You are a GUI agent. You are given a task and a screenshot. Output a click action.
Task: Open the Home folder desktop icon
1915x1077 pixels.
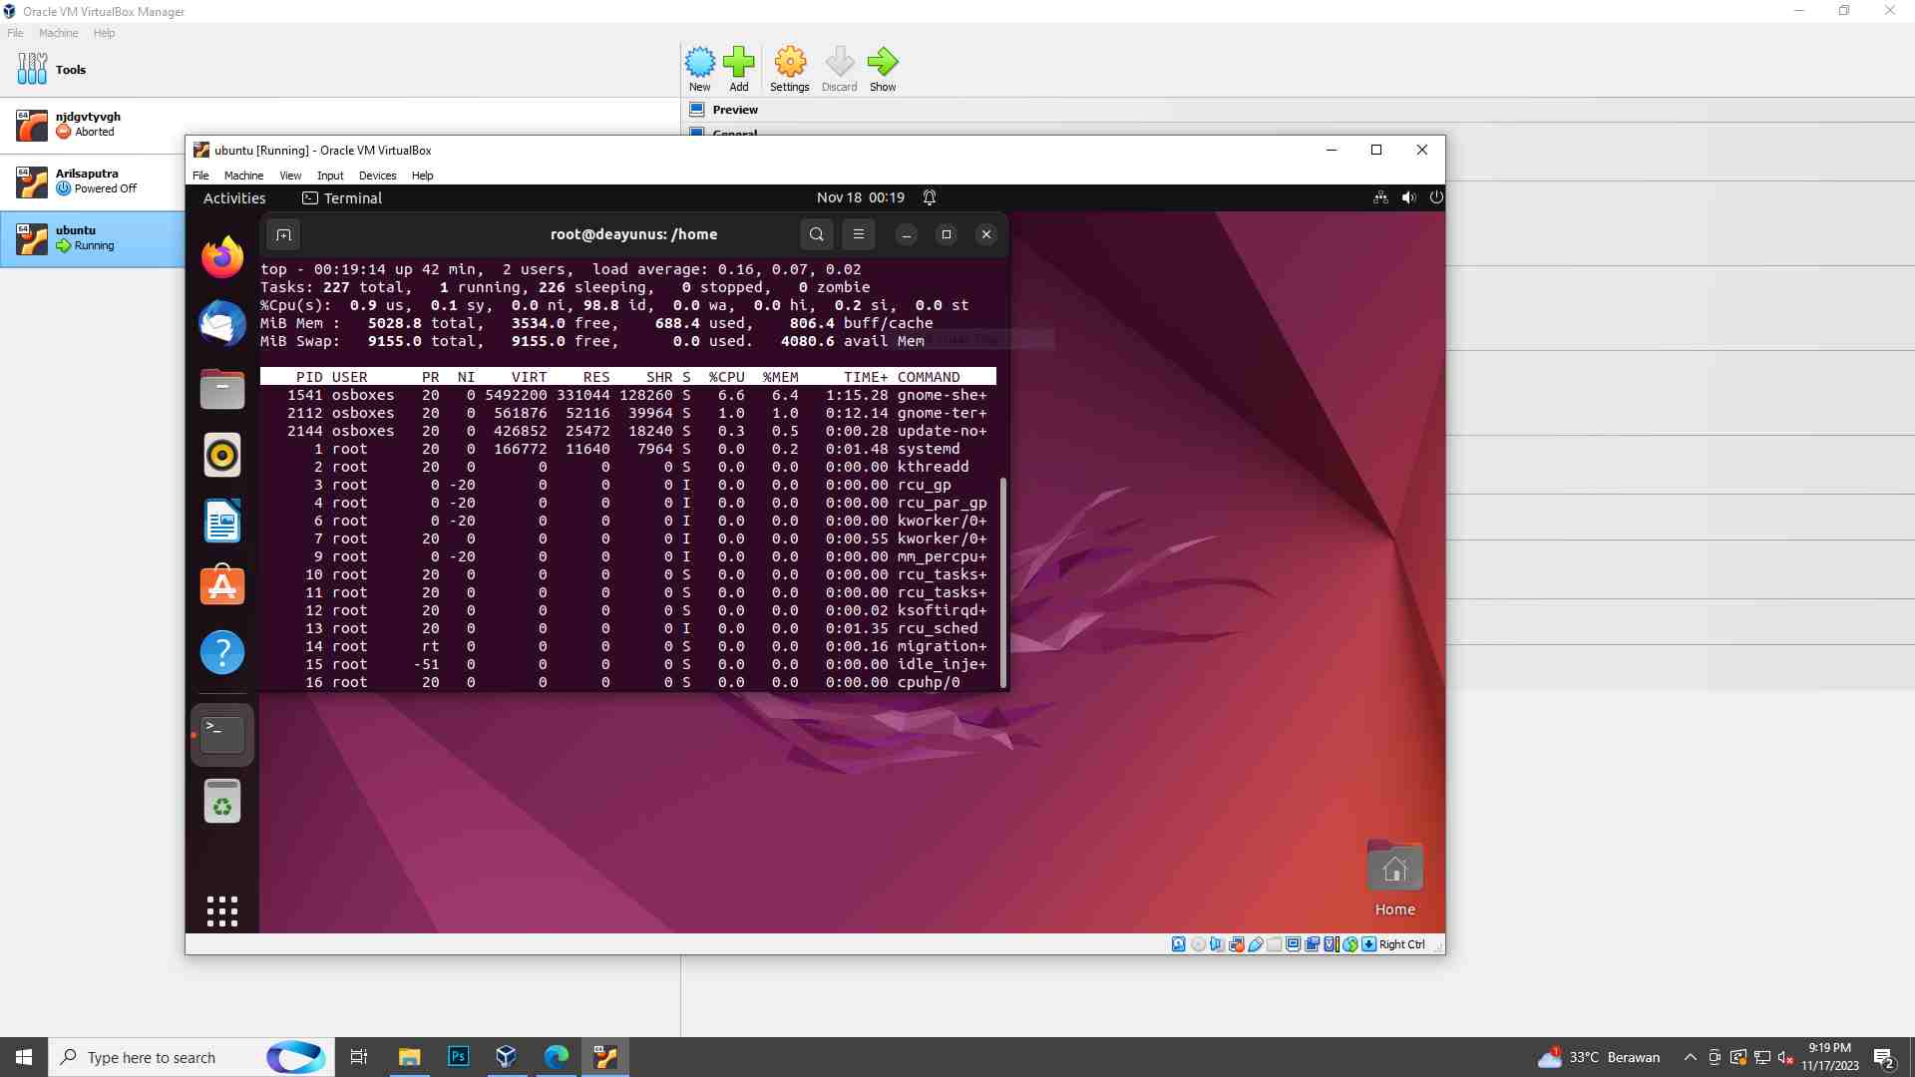click(x=1394, y=878)
